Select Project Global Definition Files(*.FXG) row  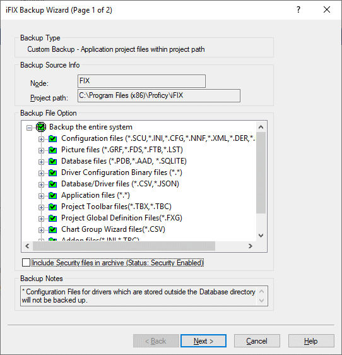[122, 218]
